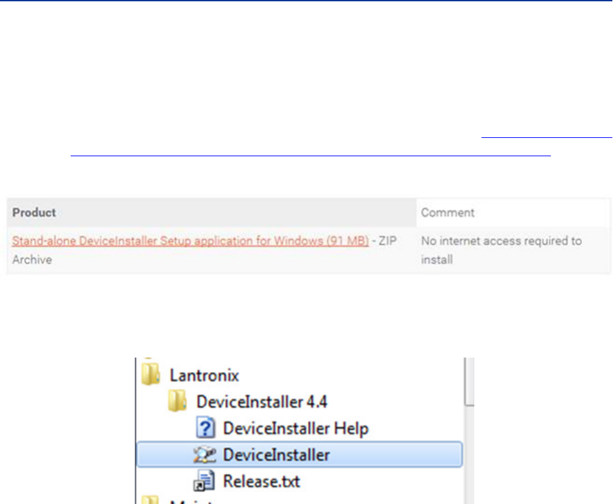Click the DeviceInstaller 4.4 folder icon
This screenshot has height=504, width=613.
point(177,401)
